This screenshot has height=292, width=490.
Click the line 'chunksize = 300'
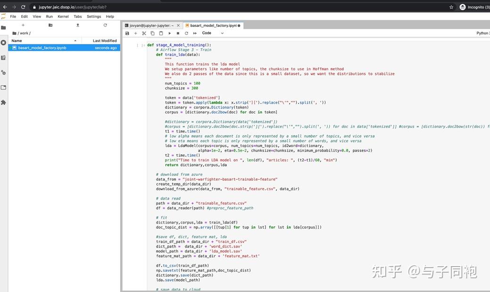click(x=182, y=88)
